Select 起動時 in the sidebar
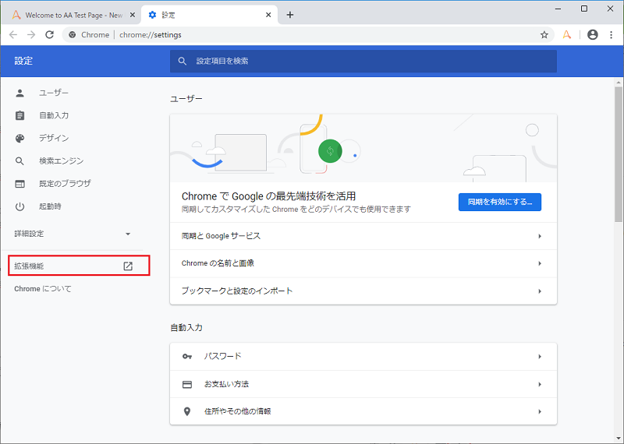 [50, 206]
